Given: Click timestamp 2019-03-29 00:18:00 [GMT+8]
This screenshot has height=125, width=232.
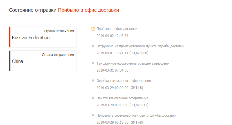Looking at the screenshot, I should pyautogui.click(x=120, y=122).
